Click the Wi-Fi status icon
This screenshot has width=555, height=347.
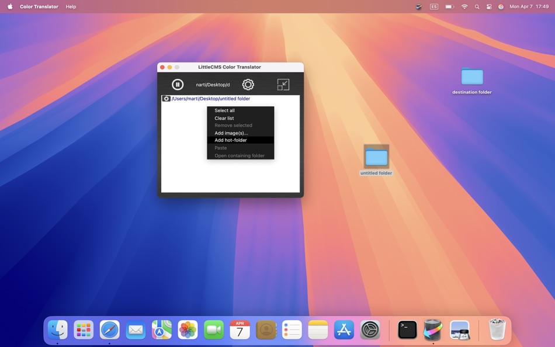tap(464, 6)
